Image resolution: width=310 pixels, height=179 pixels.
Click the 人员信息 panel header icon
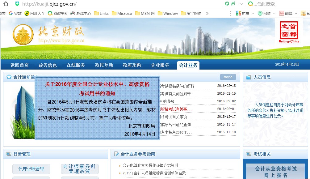249,77
